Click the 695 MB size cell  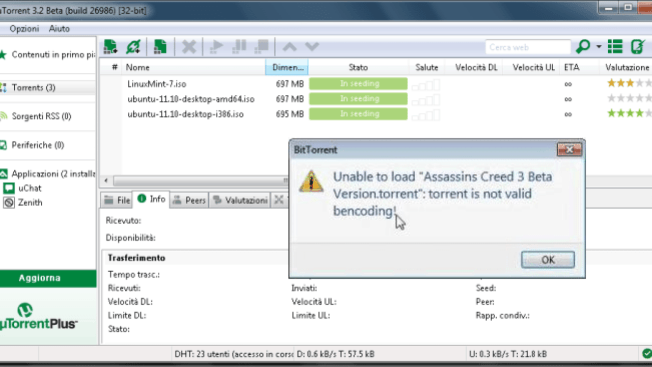click(x=290, y=114)
